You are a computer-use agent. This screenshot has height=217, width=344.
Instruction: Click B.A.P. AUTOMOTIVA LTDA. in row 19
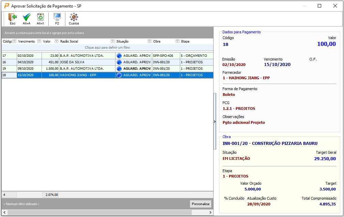point(87,69)
